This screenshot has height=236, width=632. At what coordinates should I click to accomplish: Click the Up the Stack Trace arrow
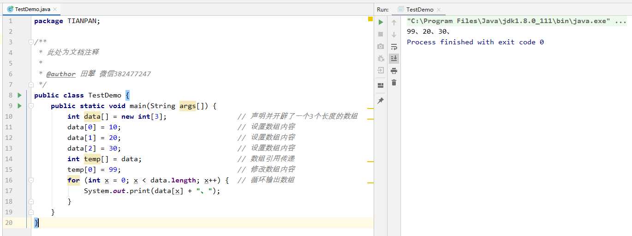click(x=394, y=22)
